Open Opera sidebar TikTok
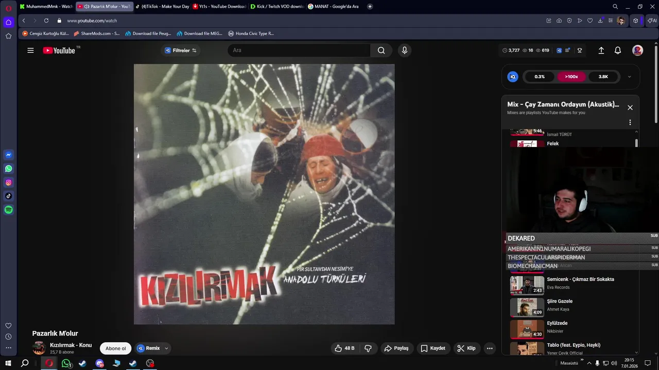 pyautogui.click(x=9, y=196)
